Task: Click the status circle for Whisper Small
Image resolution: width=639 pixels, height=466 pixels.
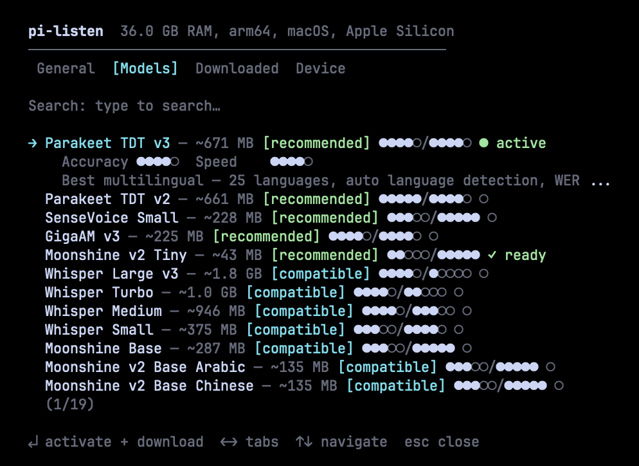Action: tap(458, 330)
